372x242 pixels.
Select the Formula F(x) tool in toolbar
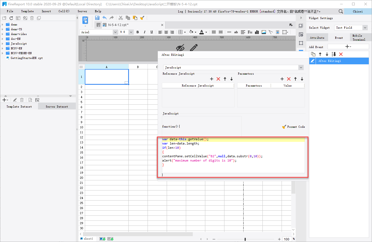[x=250, y=32]
